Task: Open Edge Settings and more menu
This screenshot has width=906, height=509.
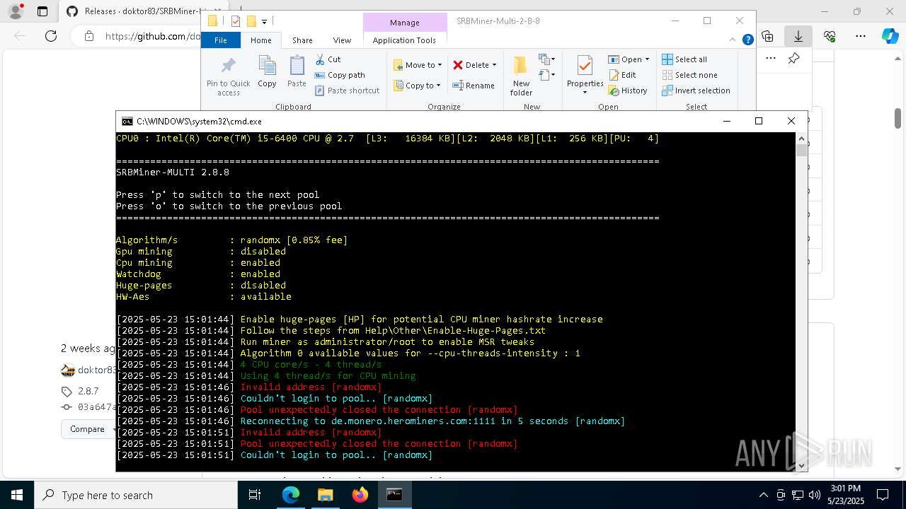Action: (x=861, y=36)
